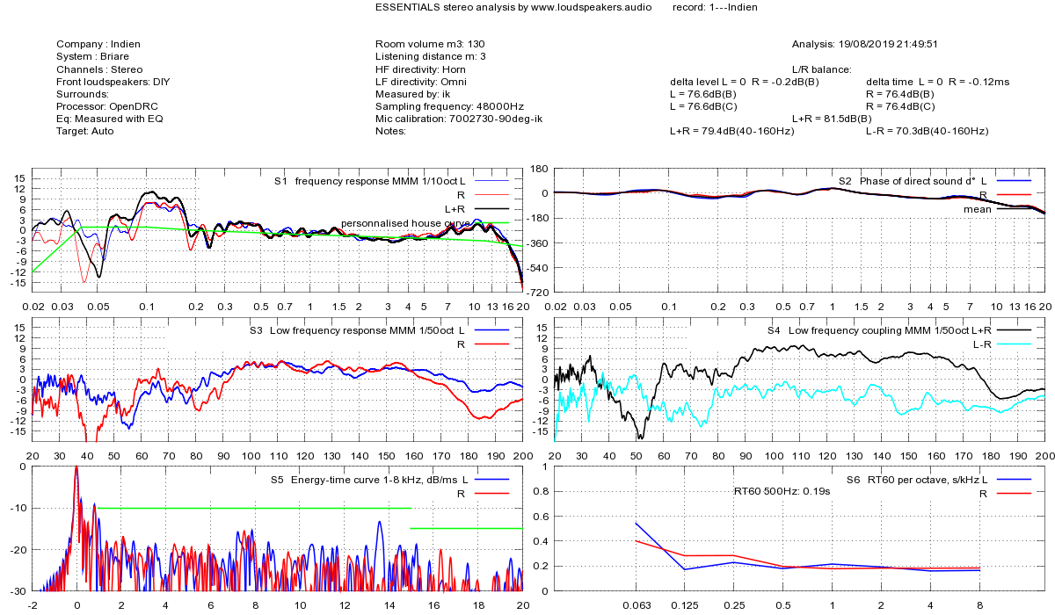This screenshot has height=615, width=1055.
Task: Click the RT60 500Hz: 0.19s label
Action: click(782, 492)
